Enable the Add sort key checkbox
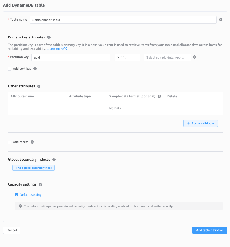The image size is (230, 247). [x=9, y=69]
